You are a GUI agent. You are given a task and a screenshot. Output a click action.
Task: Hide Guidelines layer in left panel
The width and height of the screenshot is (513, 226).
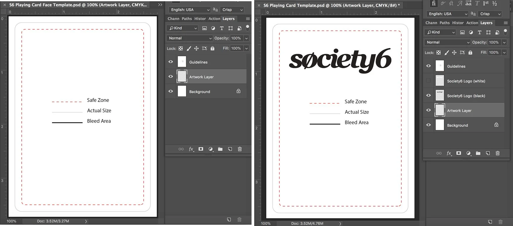click(171, 62)
